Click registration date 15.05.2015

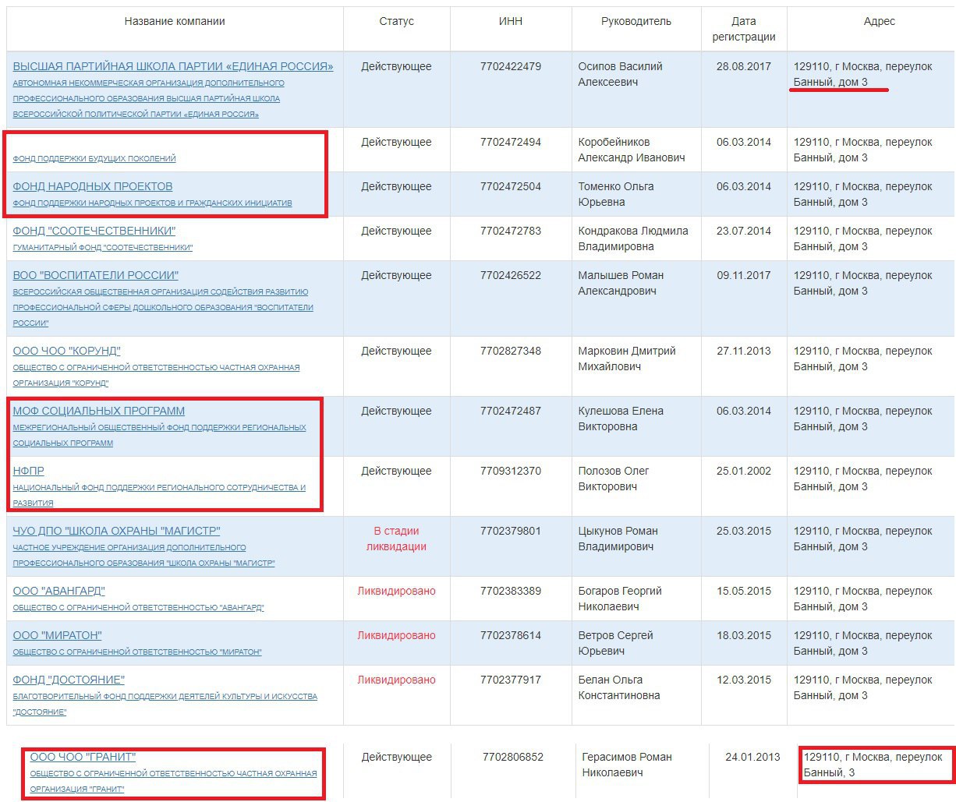tap(744, 591)
